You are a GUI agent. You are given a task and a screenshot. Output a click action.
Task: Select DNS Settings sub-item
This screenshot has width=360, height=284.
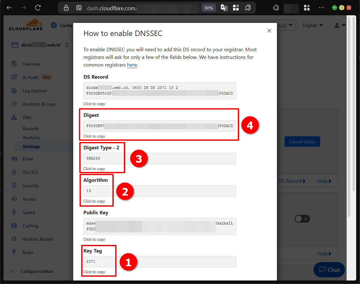pyautogui.click(x=31, y=146)
